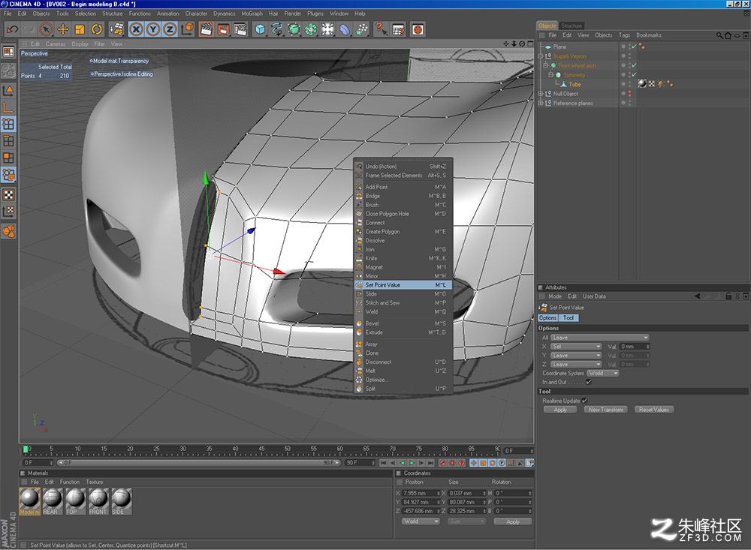Open the Y 'Leave' dropdown
The width and height of the screenshot is (751, 550).
coord(576,356)
